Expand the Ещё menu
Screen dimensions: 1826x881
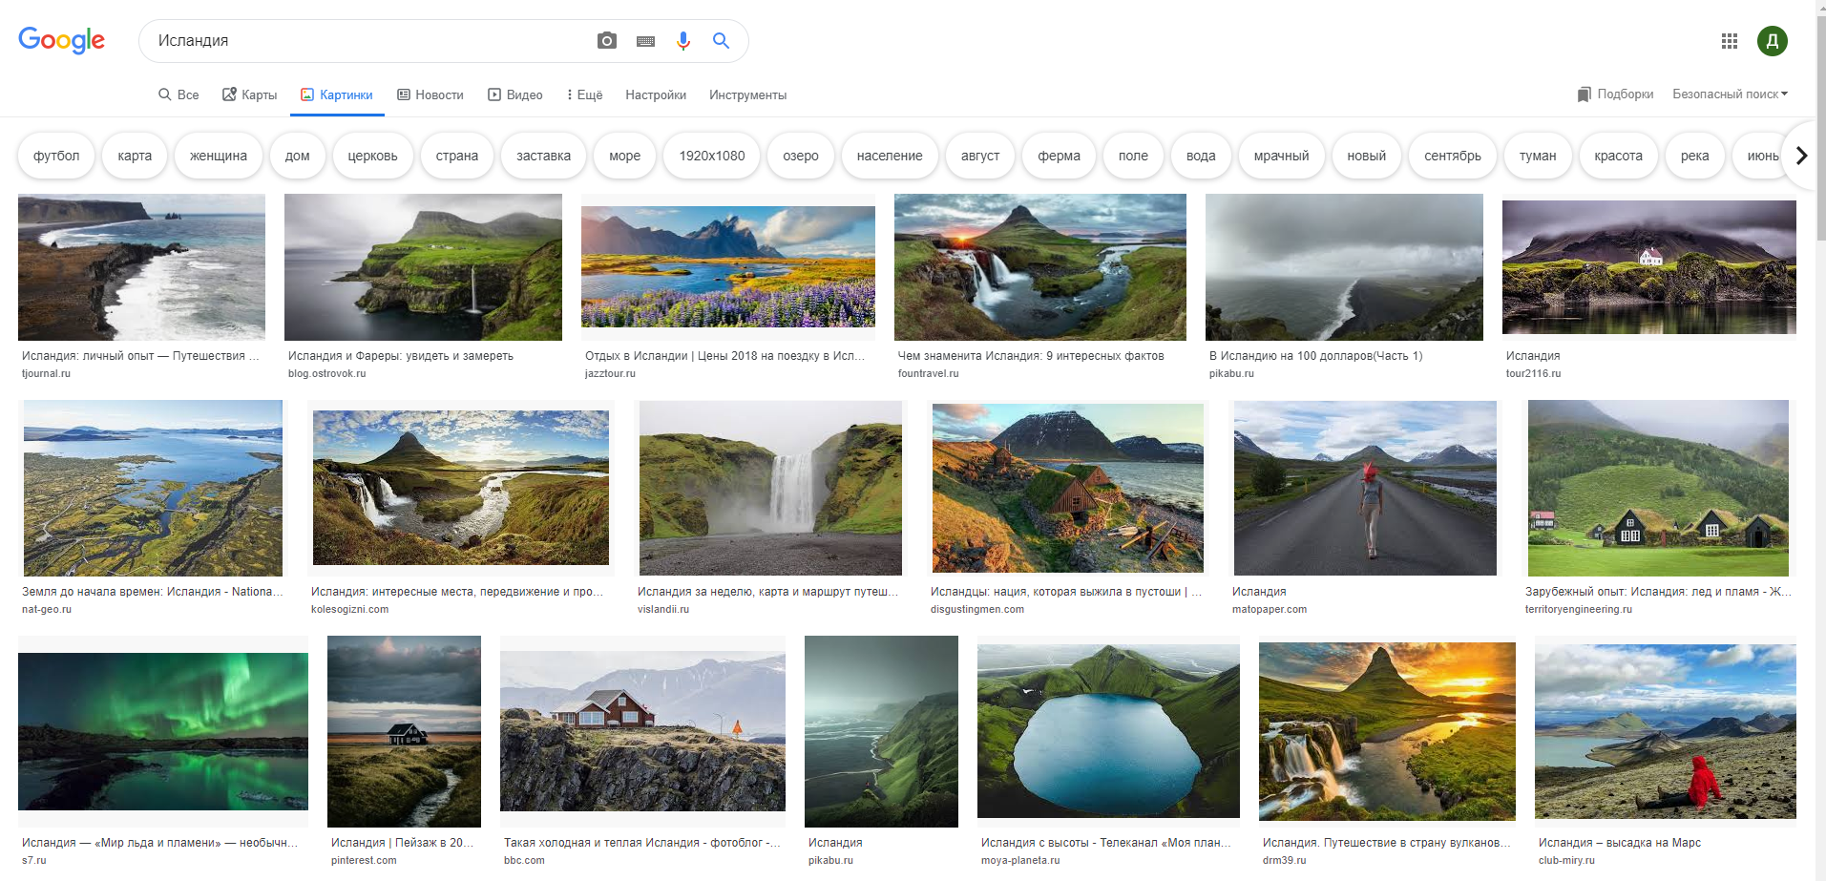pos(584,94)
